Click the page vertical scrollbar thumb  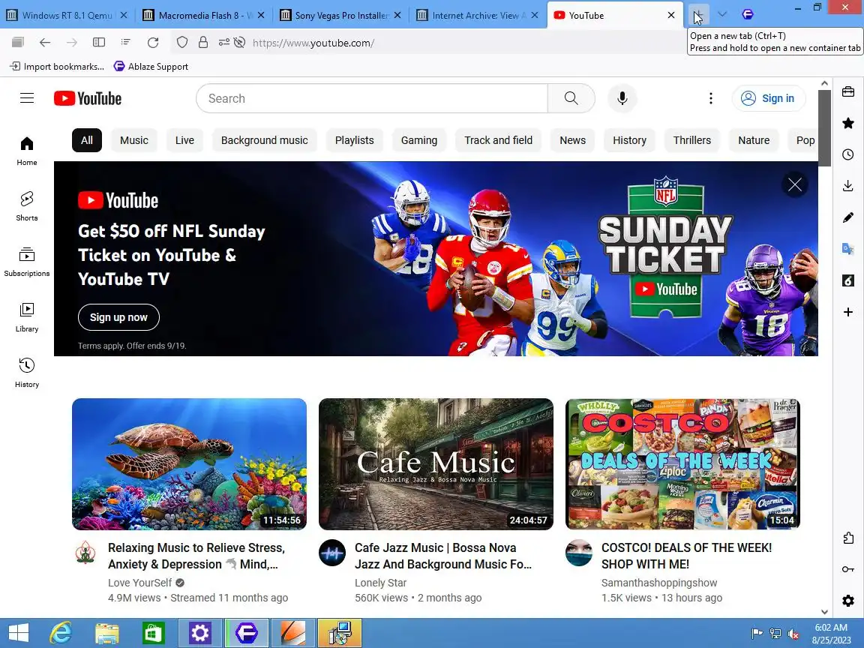pyautogui.click(x=824, y=127)
